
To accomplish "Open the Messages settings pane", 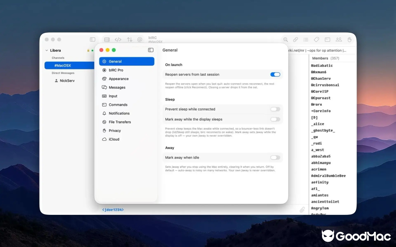I will [x=127, y=87].
